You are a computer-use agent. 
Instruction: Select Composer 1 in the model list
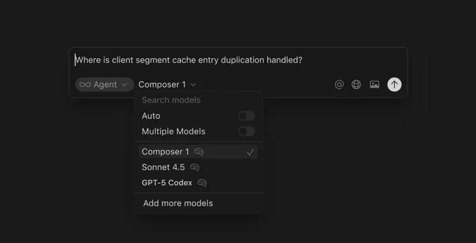(x=165, y=152)
